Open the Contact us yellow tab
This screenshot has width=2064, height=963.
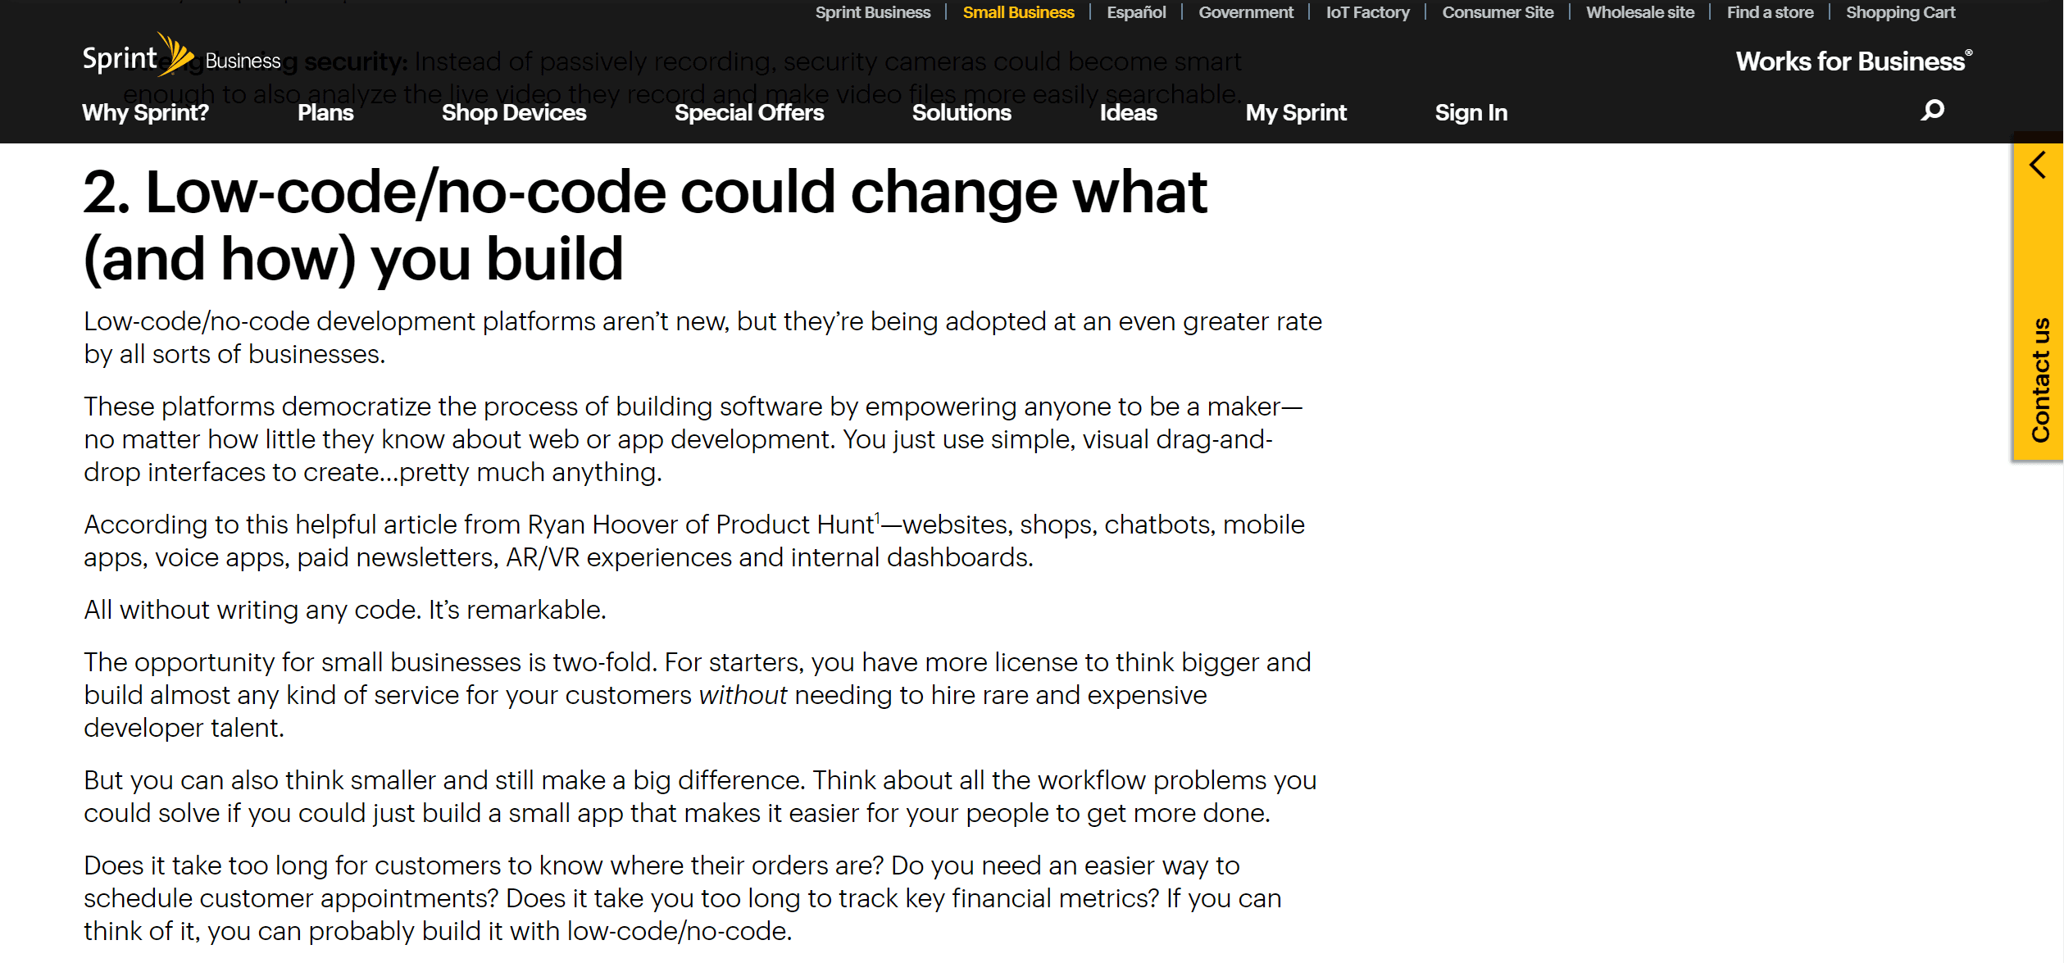pyautogui.click(x=2039, y=379)
